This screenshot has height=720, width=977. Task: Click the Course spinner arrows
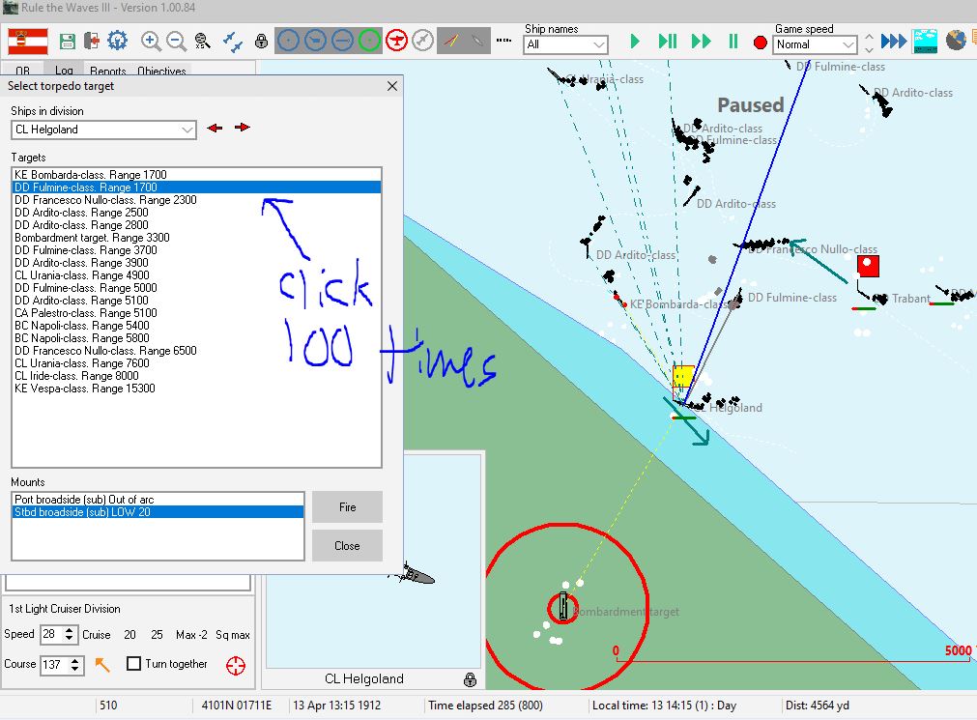pos(74,665)
